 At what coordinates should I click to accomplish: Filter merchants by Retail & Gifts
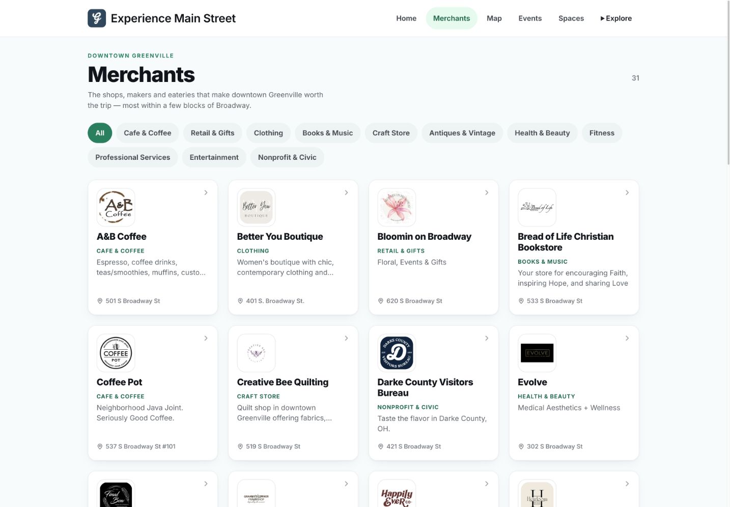[213, 133]
